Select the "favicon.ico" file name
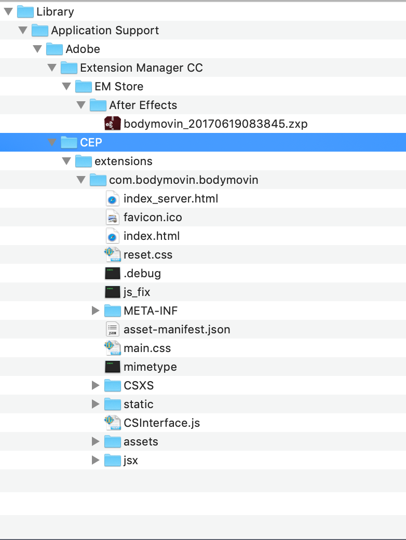 coord(153,217)
